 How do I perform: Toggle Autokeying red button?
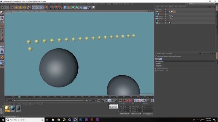[128, 101]
